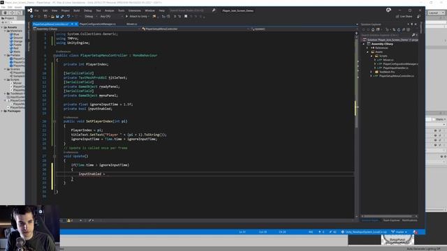
Task: Open the Any CPU platform dropdown
Action: [111, 17]
